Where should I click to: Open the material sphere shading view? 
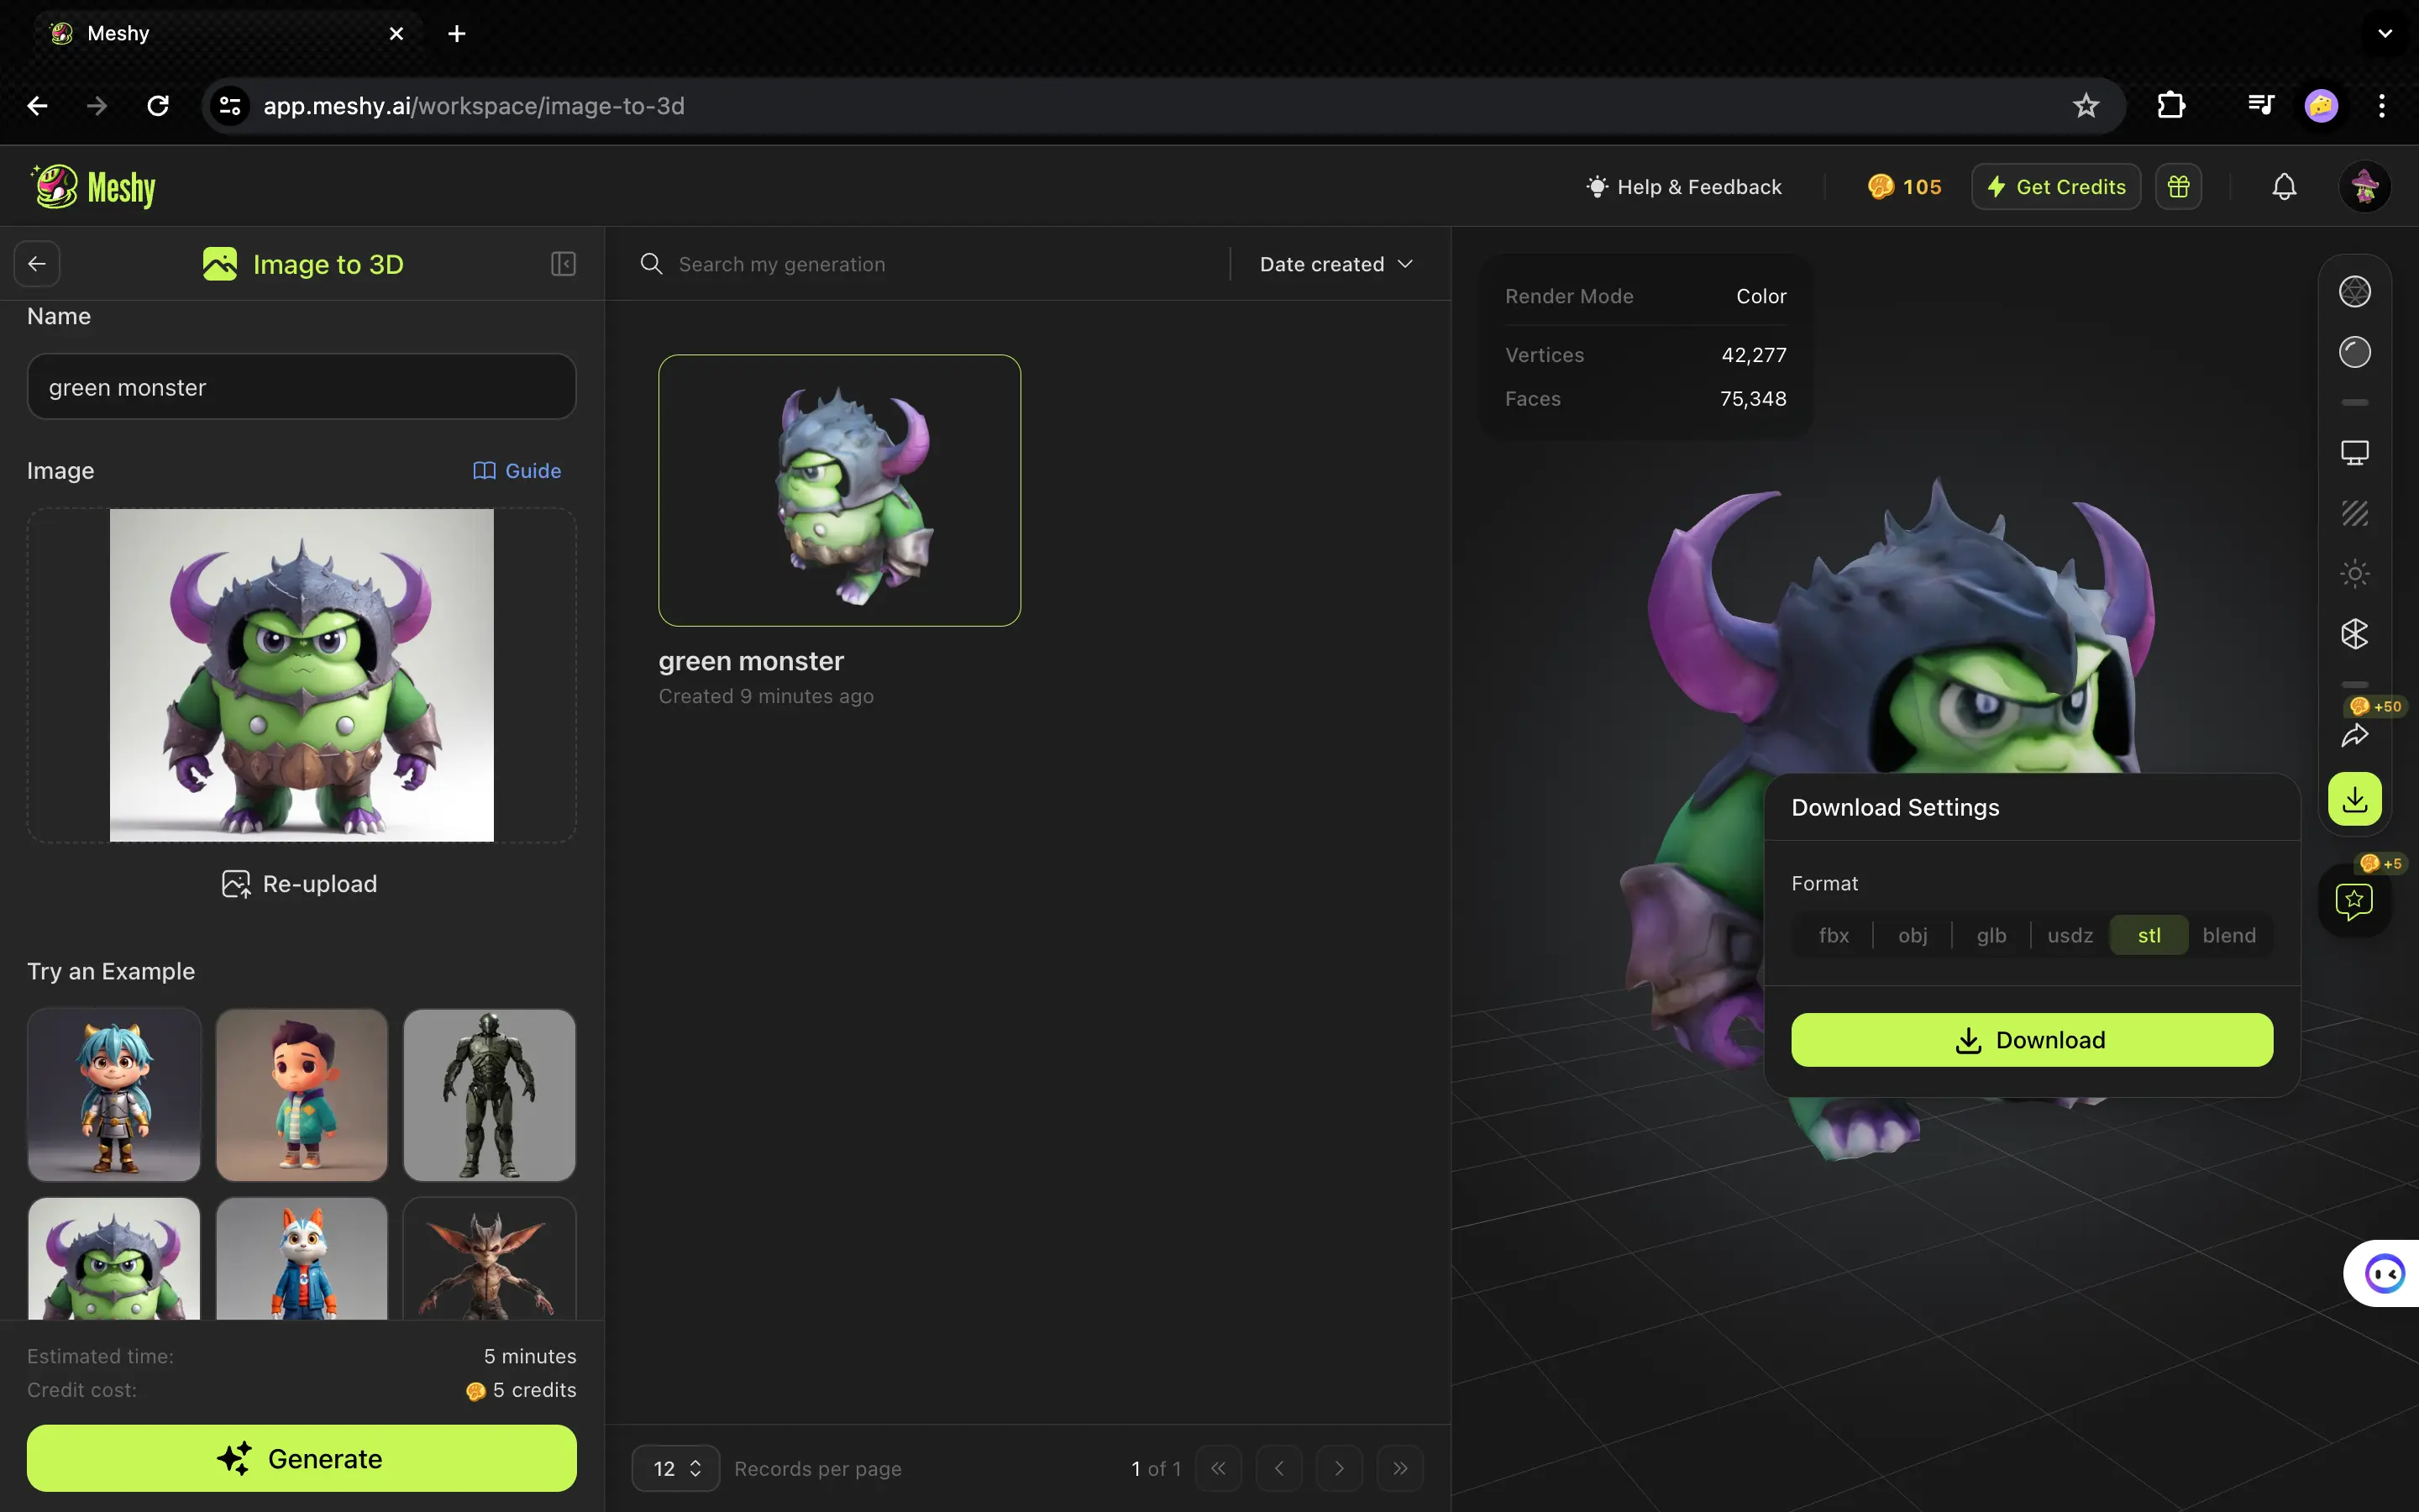coord(2354,350)
